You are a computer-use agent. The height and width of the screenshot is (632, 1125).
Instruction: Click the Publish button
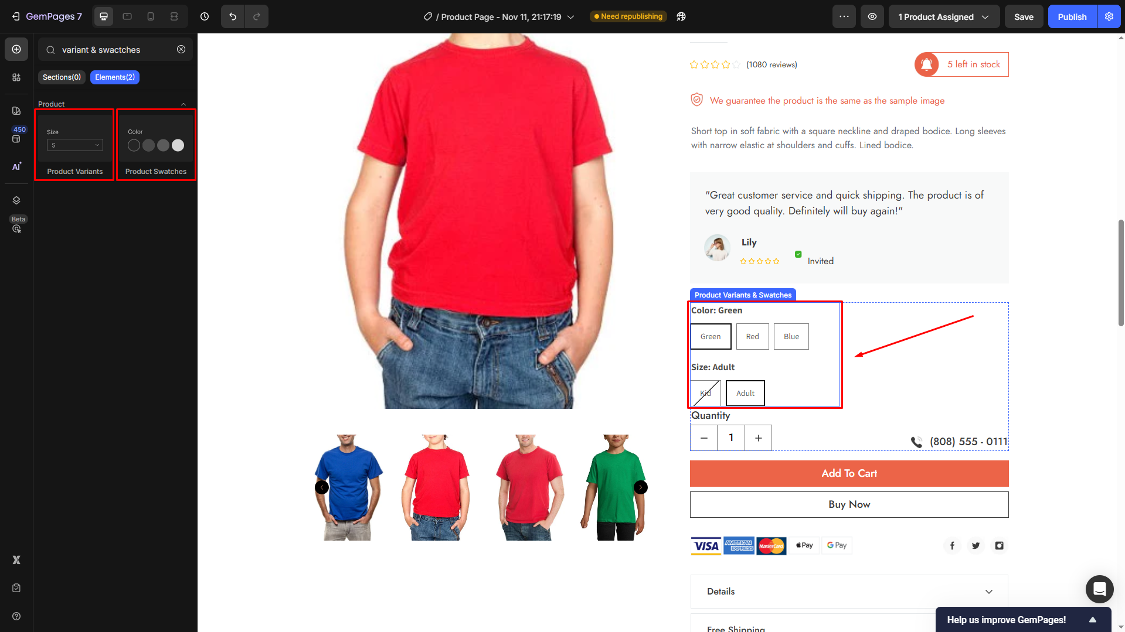click(x=1072, y=16)
